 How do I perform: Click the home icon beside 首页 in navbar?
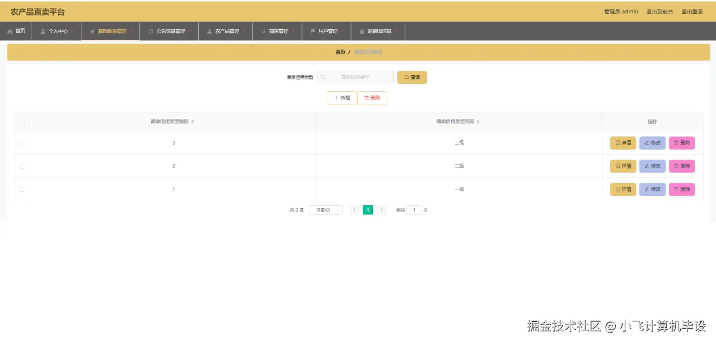coord(10,31)
